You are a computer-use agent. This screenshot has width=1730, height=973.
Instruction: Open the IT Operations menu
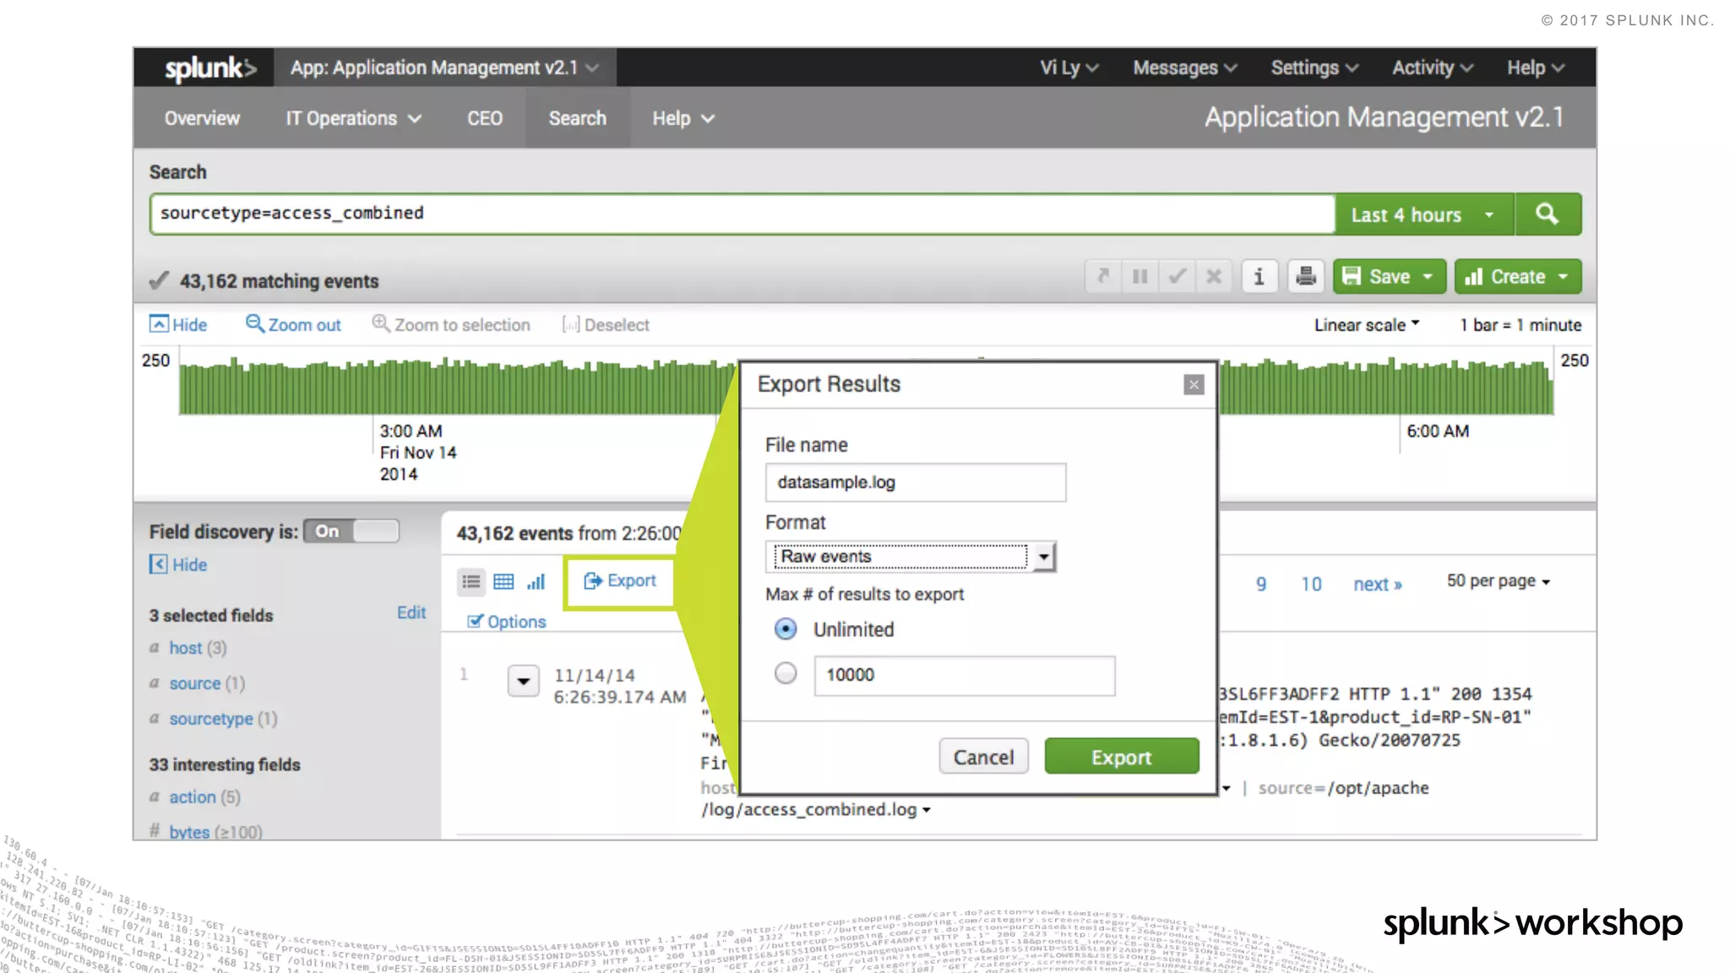[353, 118]
